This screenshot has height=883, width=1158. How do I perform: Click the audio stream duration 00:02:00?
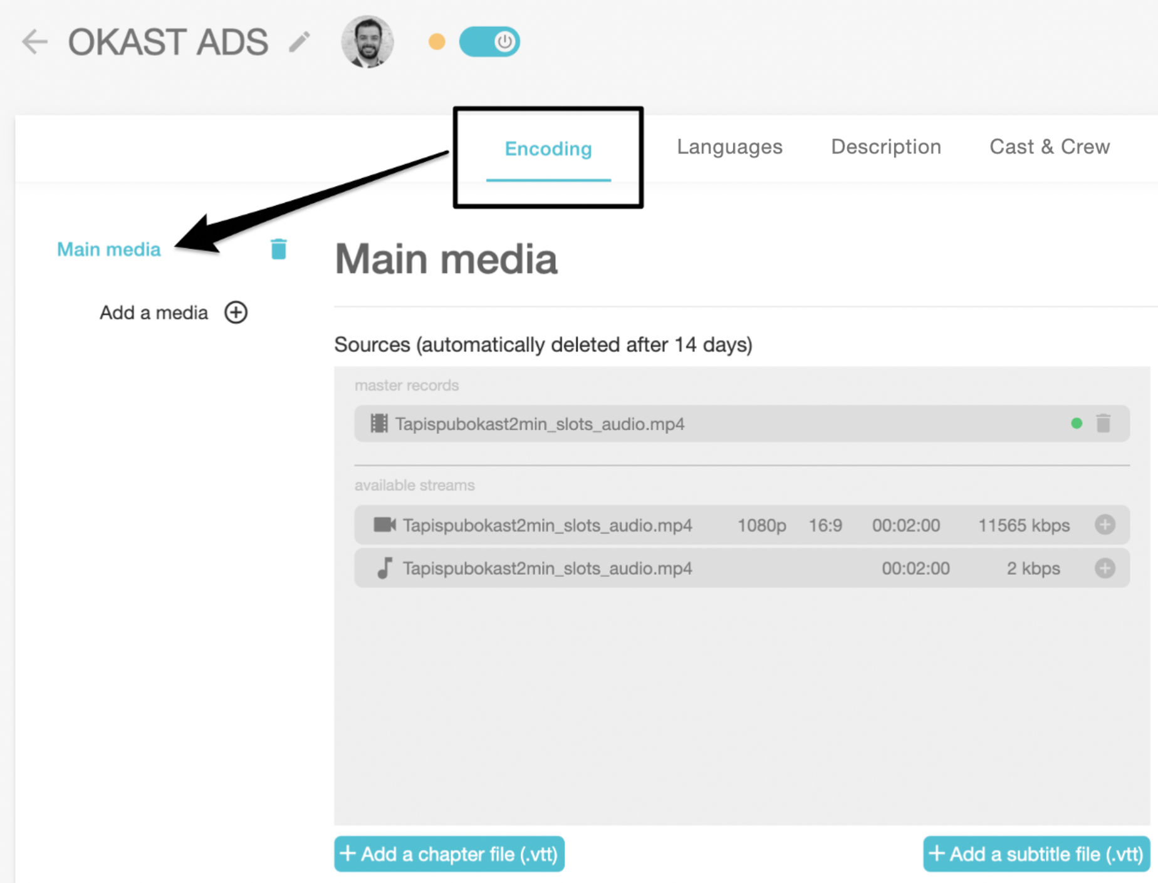pos(915,569)
